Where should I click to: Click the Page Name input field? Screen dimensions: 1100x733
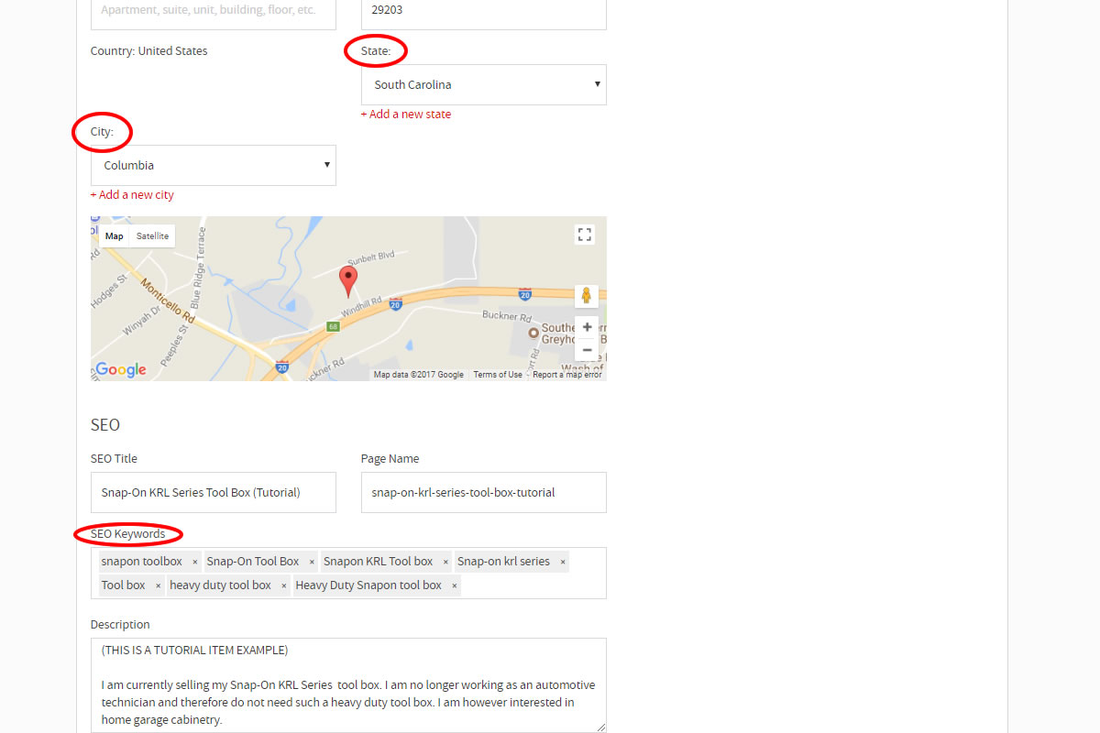484,492
